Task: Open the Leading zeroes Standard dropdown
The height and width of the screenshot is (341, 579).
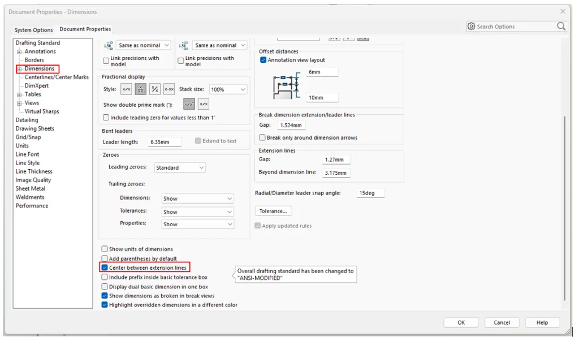Action: point(179,168)
